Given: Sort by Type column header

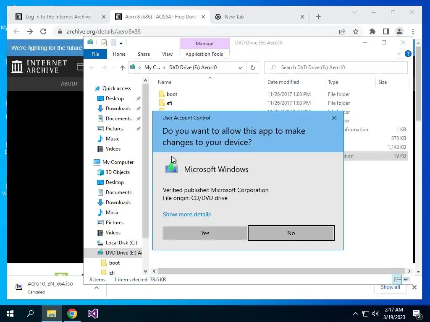Looking at the screenshot, I should click(333, 82).
